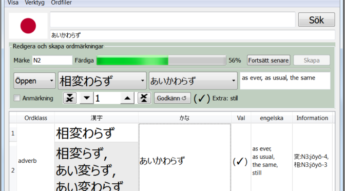
Task: Click the Färdiga progress bar
Action: (161, 60)
